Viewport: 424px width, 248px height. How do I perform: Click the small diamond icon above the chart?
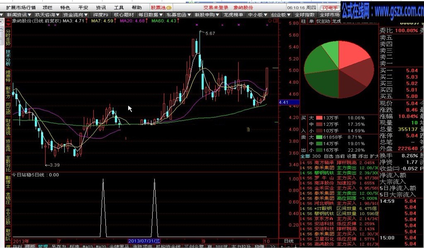270,21
